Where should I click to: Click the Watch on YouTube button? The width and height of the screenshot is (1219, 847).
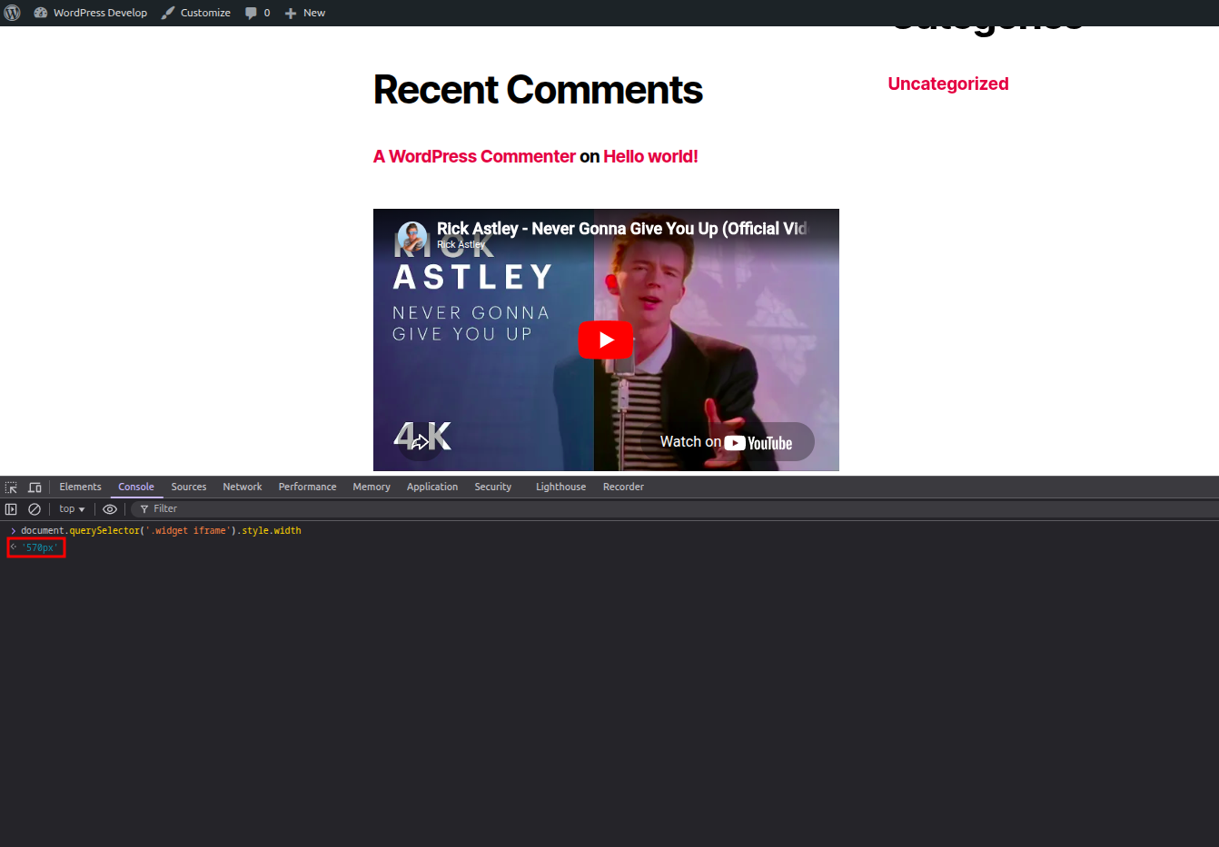click(727, 442)
